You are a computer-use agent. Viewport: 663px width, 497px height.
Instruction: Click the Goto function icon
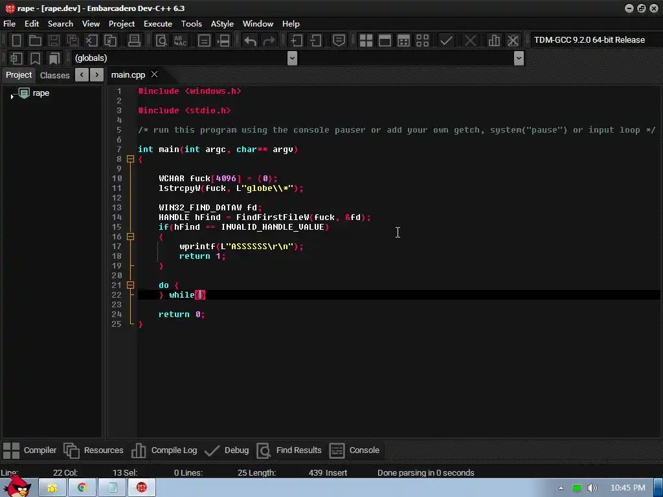pyautogui.click(x=204, y=40)
